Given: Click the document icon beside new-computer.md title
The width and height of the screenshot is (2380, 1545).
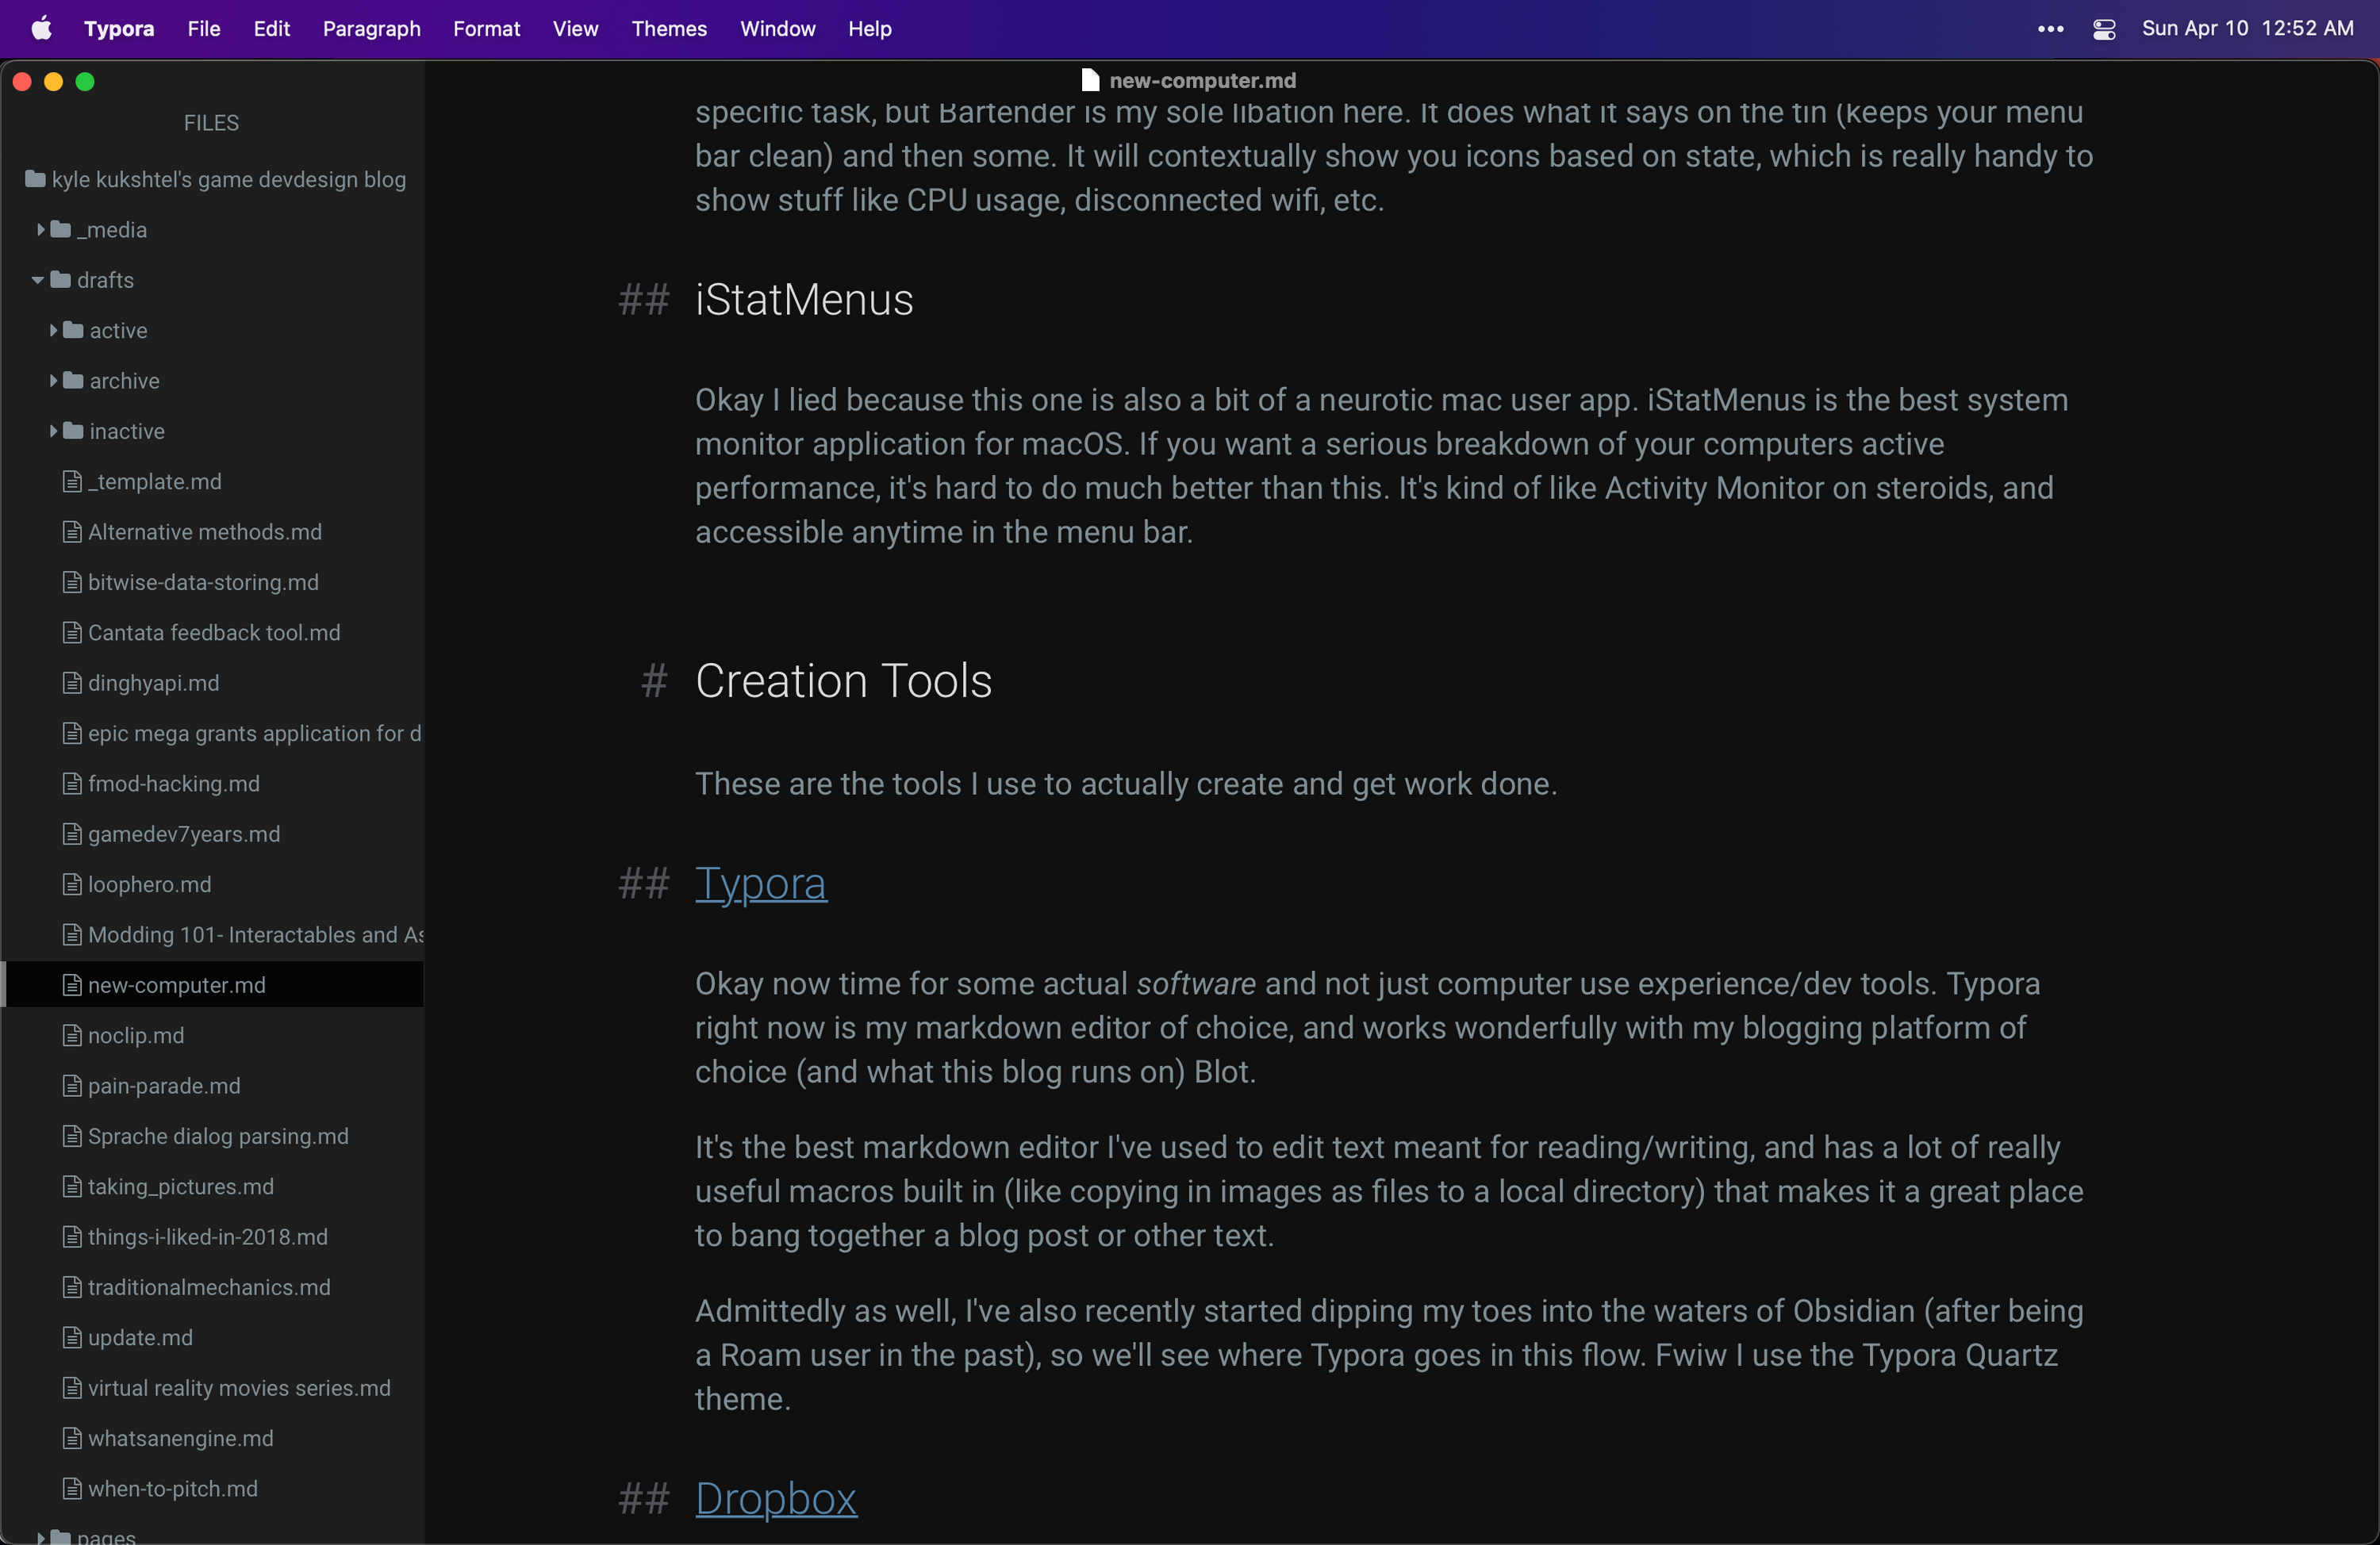Looking at the screenshot, I should [x=1091, y=81].
